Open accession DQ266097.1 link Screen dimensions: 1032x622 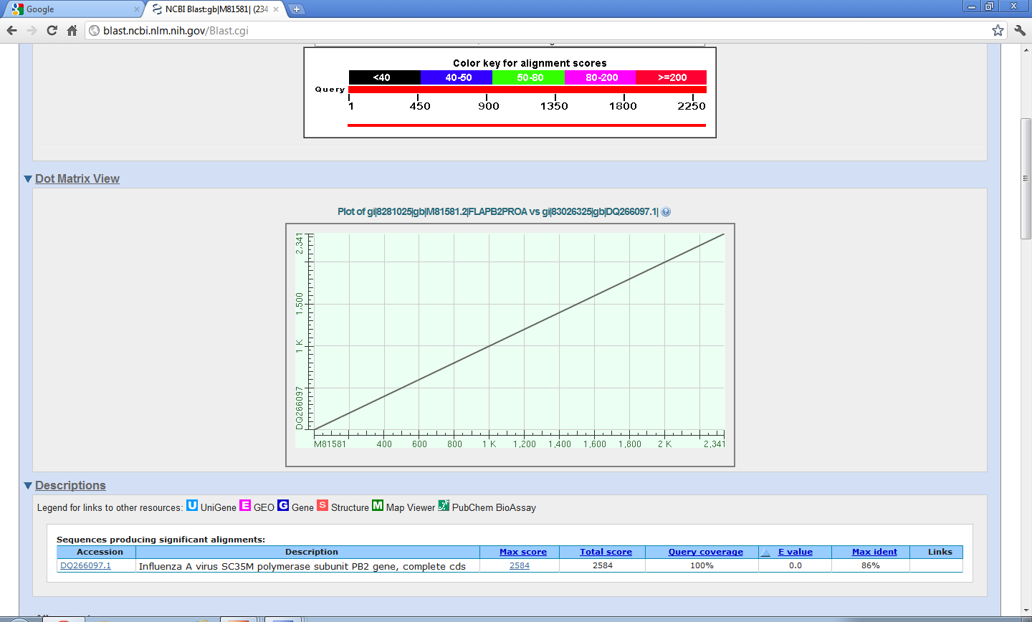pos(85,565)
